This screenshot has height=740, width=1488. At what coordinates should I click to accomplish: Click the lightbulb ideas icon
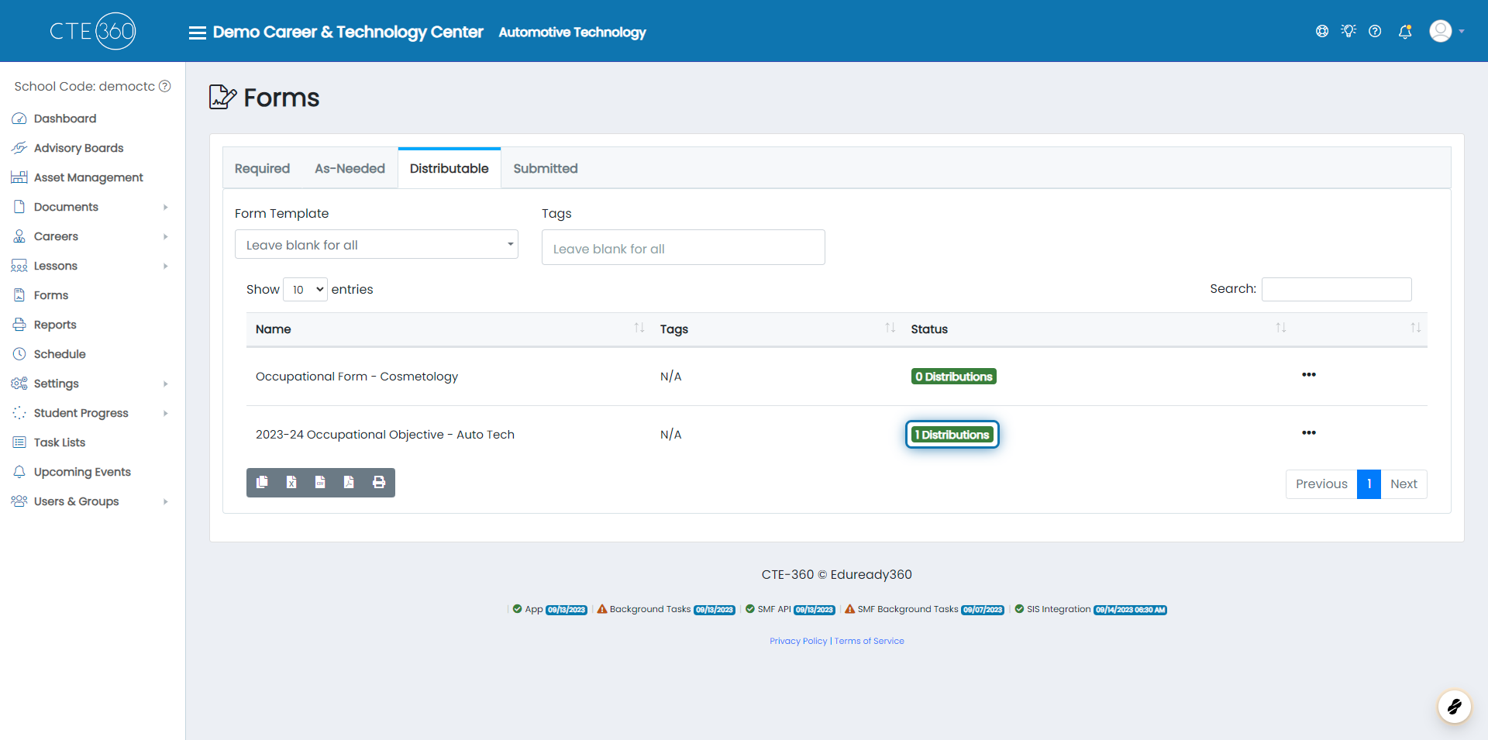[1348, 31]
